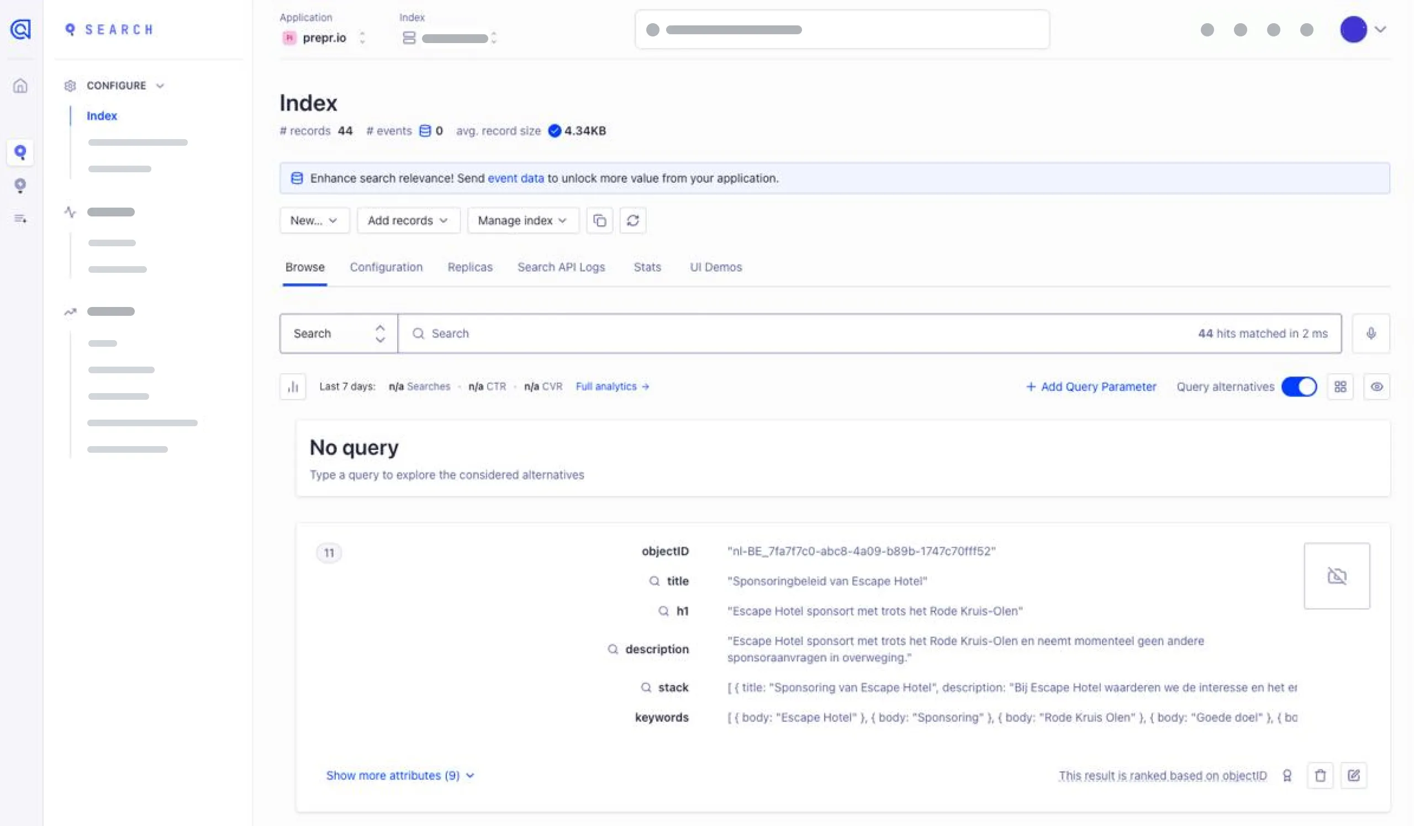The width and height of the screenshot is (1414, 826).
Task: Toggle the Query alternatives switch
Action: point(1299,387)
